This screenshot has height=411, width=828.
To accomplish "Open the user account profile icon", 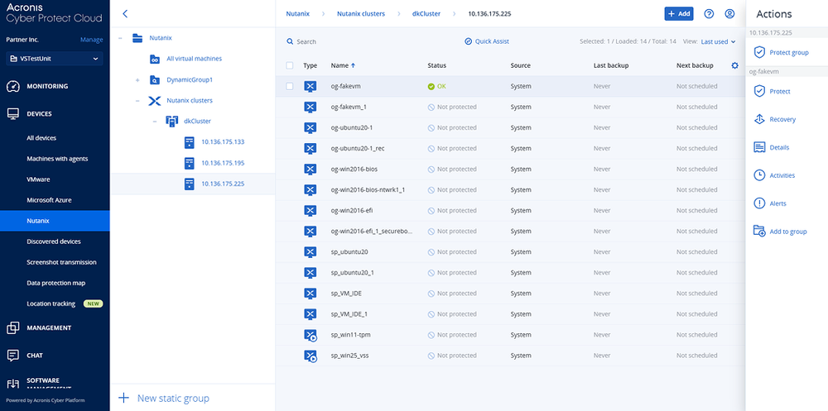I will coord(729,14).
